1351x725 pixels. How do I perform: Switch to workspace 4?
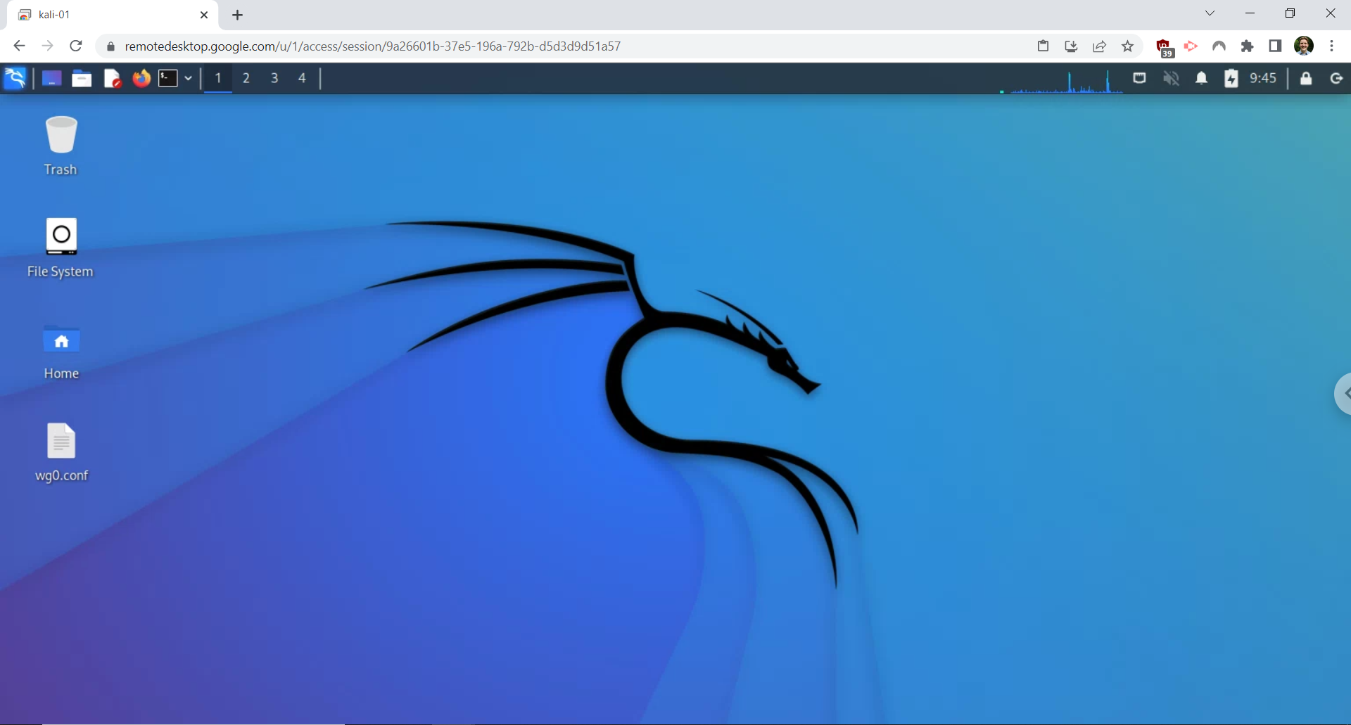pyautogui.click(x=302, y=78)
